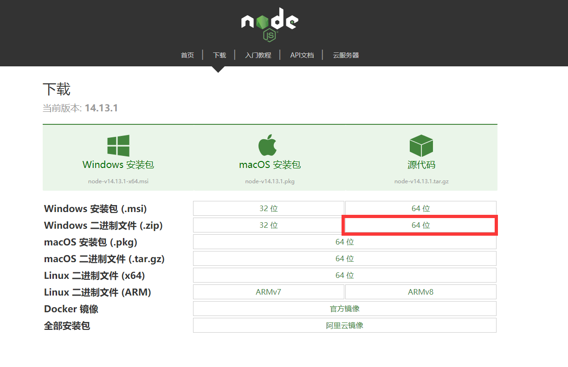The width and height of the screenshot is (568, 367).
Task: Download Linux ARMv8 binary
Action: (421, 292)
